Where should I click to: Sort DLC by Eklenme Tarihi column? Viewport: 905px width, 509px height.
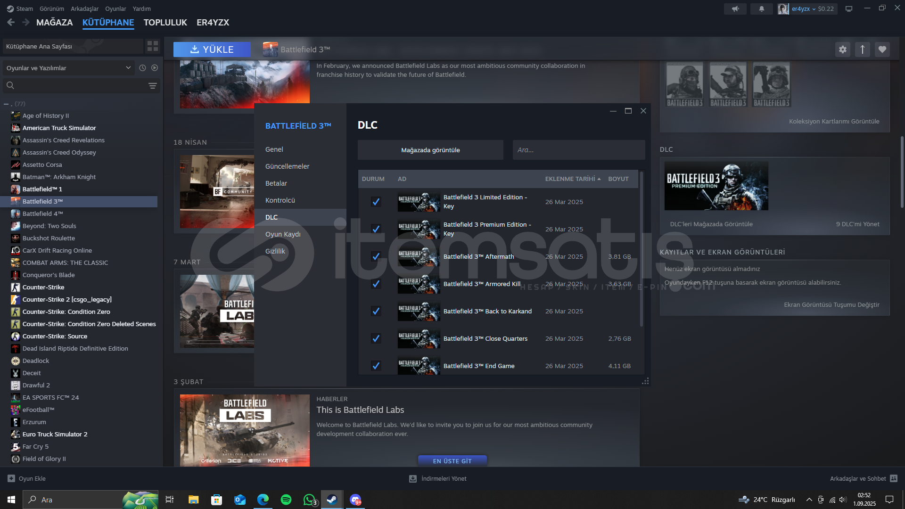[x=573, y=179]
